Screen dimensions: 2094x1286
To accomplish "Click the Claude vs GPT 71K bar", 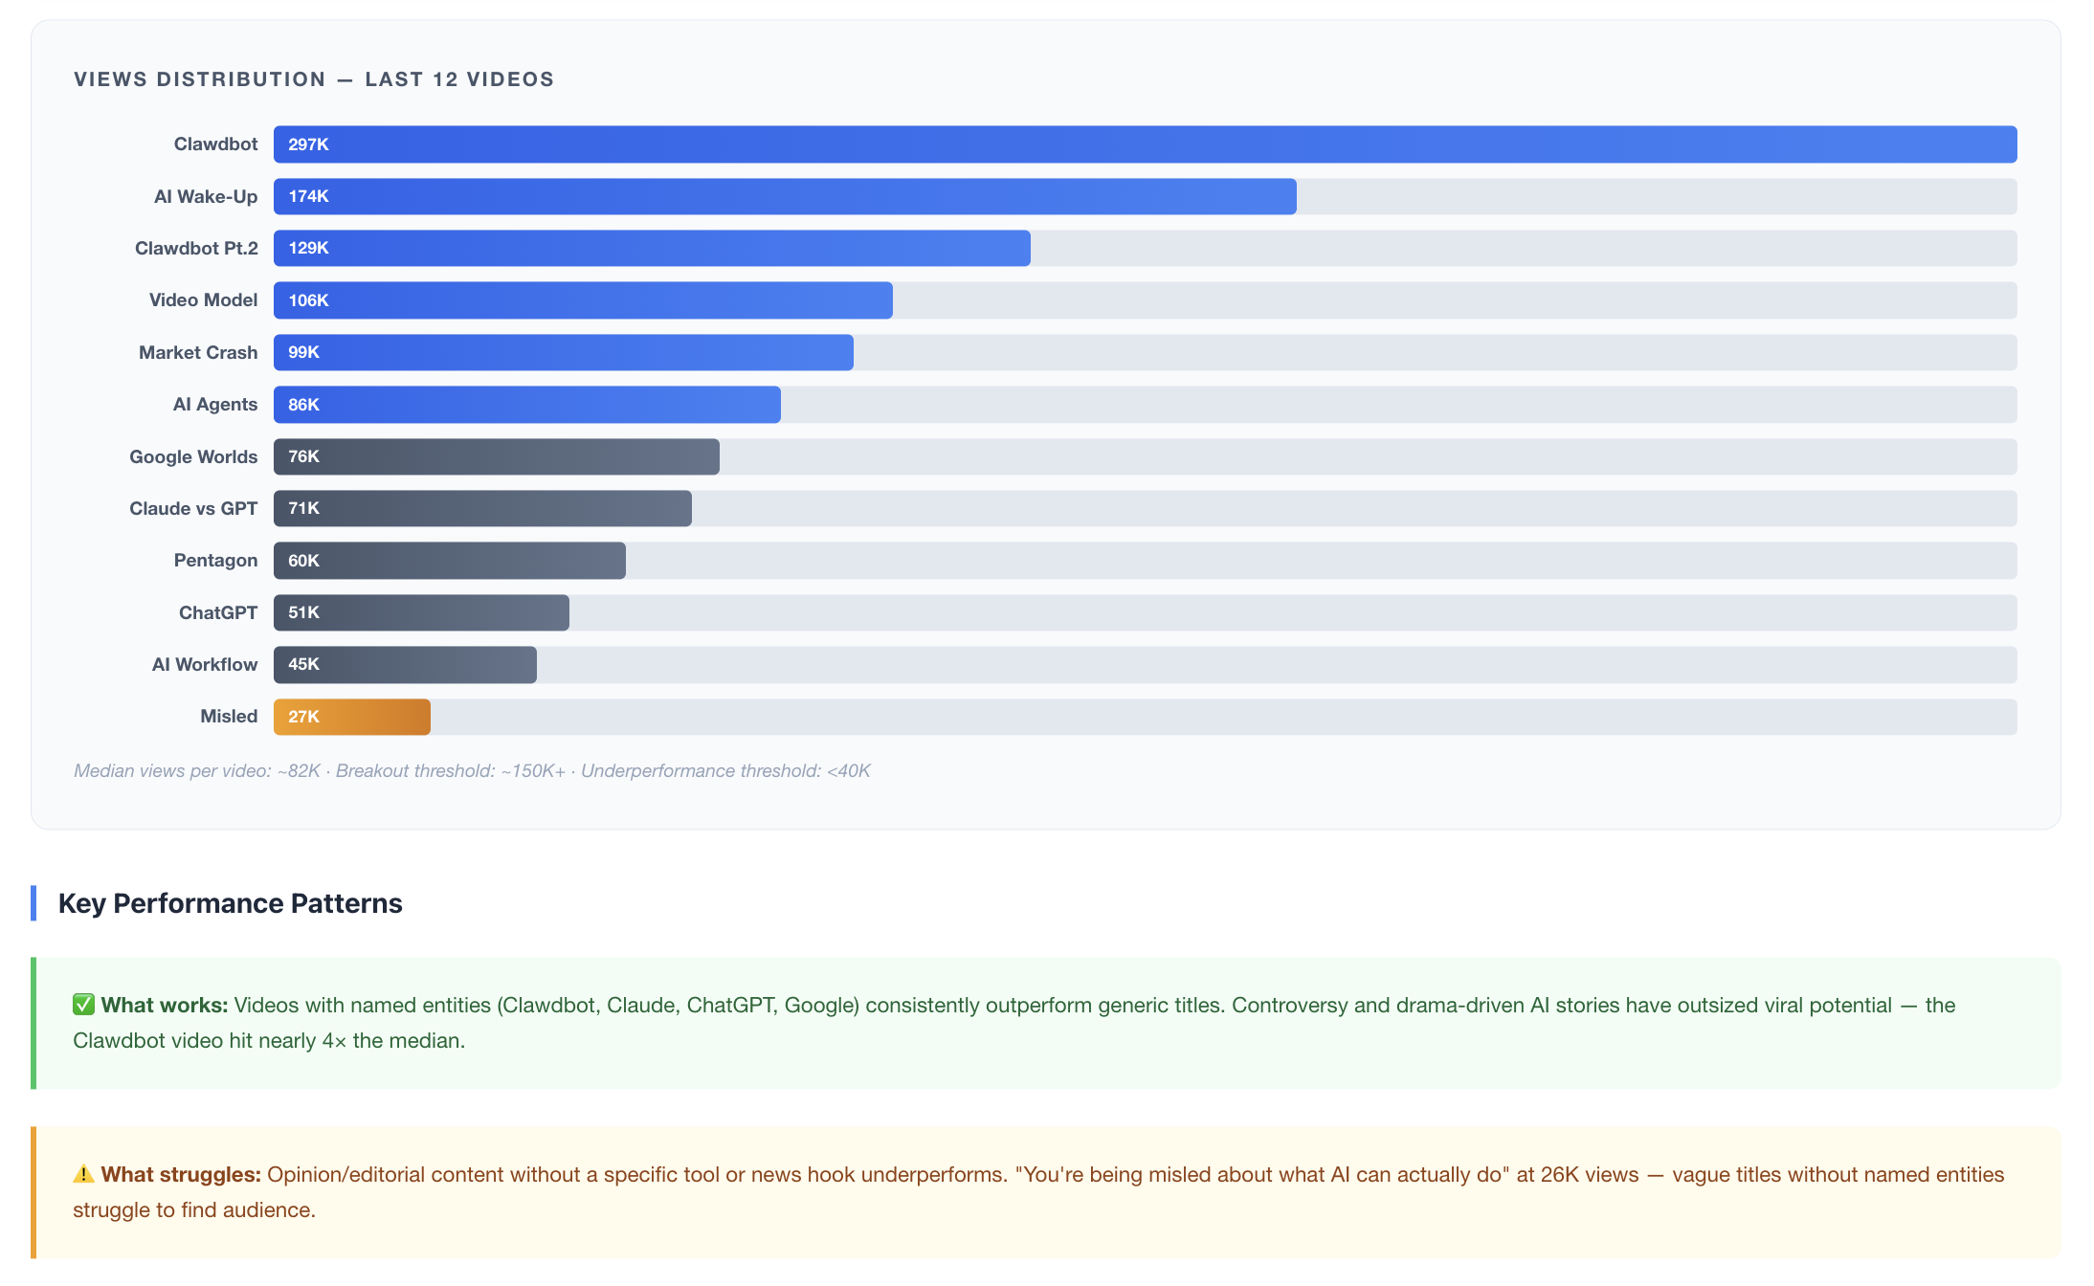I will [482, 508].
